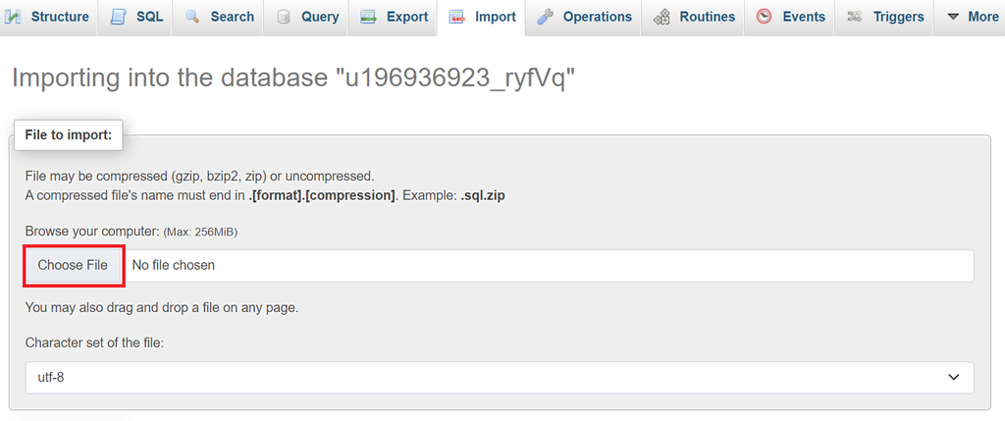
Task: Click the Import tab's icon
Action: [x=457, y=17]
